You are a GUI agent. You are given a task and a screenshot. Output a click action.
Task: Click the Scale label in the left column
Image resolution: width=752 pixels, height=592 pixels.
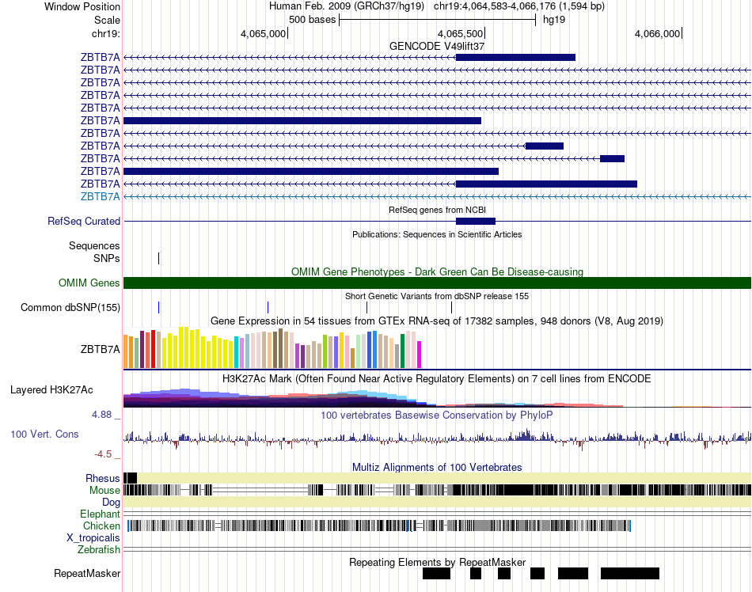pyautogui.click(x=107, y=20)
